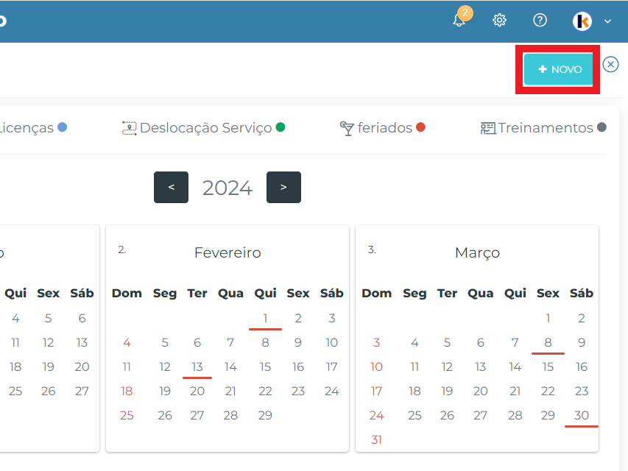Screen dimensions: 628x471
Task: Click the grey Treinamentos color dot
Action: [x=601, y=127]
